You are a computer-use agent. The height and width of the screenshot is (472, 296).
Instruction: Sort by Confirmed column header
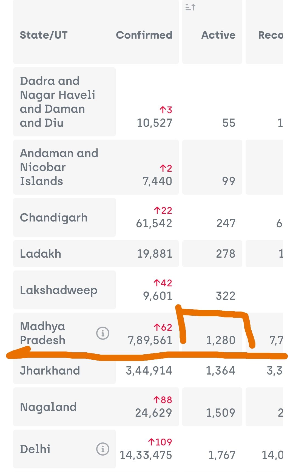pyautogui.click(x=144, y=35)
